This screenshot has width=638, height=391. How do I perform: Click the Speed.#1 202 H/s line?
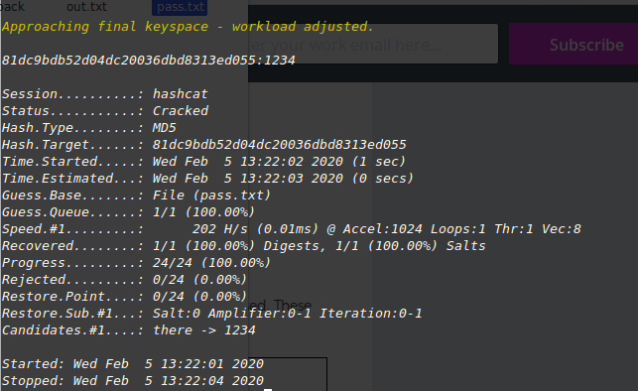(x=292, y=229)
